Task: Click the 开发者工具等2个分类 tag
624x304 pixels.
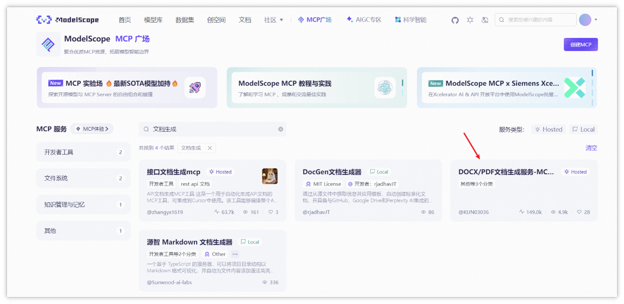Action: click(172, 254)
